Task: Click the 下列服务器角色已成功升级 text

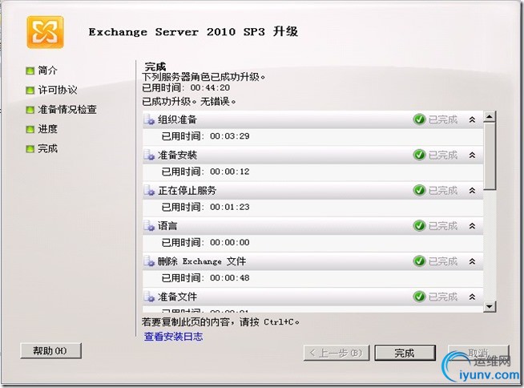Action: click(x=204, y=77)
